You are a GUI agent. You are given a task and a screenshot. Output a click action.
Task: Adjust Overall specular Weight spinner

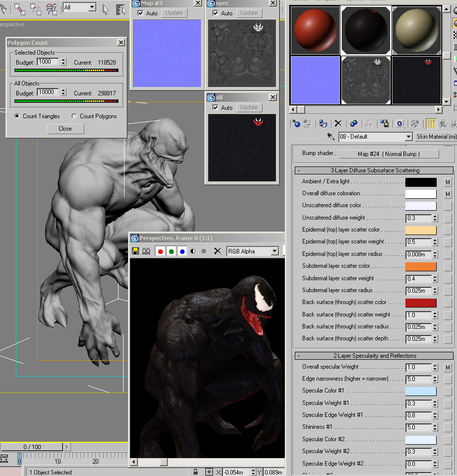435,367
